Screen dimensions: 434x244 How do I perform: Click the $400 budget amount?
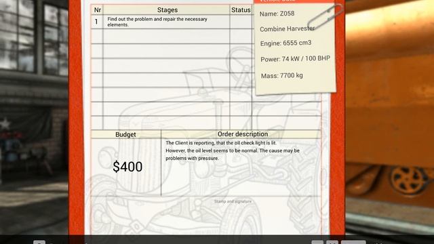pyautogui.click(x=127, y=167)
